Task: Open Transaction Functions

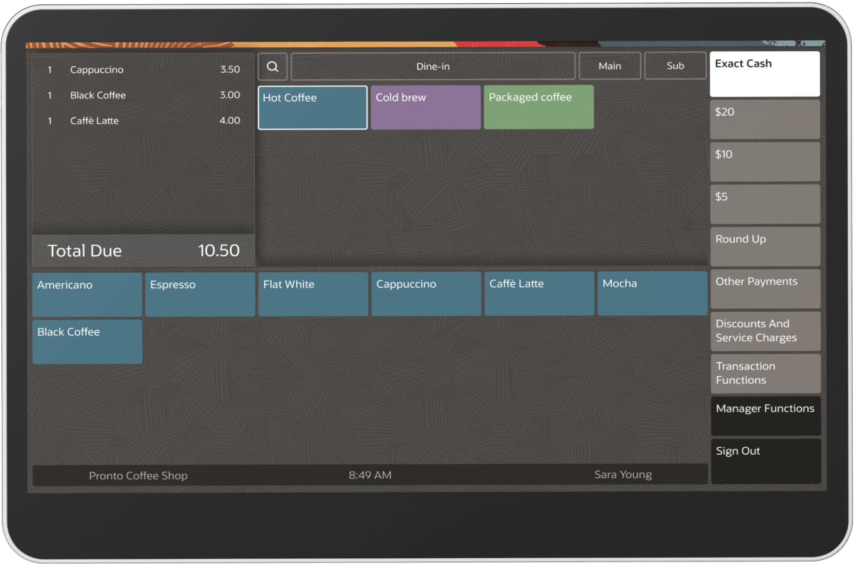Action: point(764,373)
